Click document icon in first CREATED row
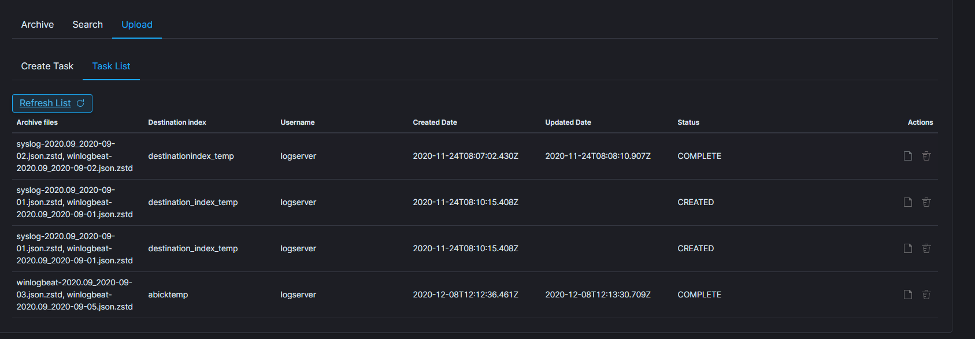 point(908,202)
